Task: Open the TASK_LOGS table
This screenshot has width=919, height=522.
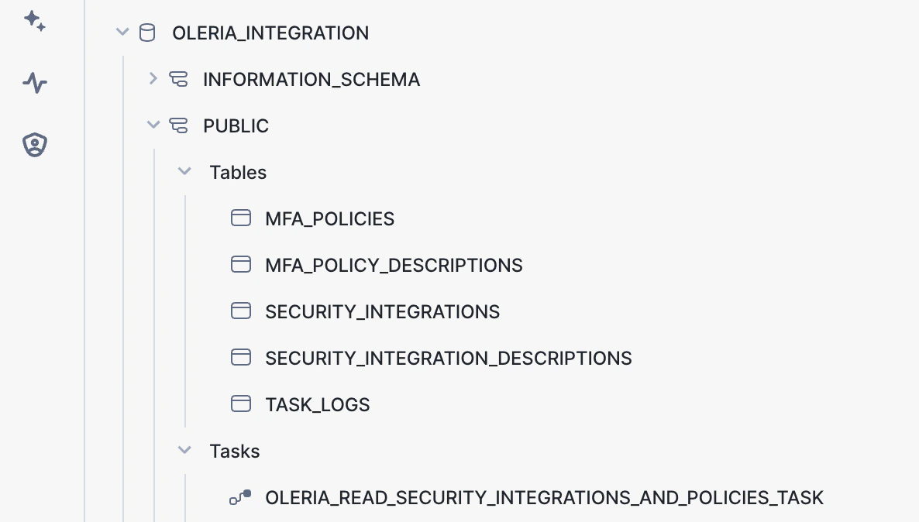Action: pyautogui.click(x=317, y=405)
